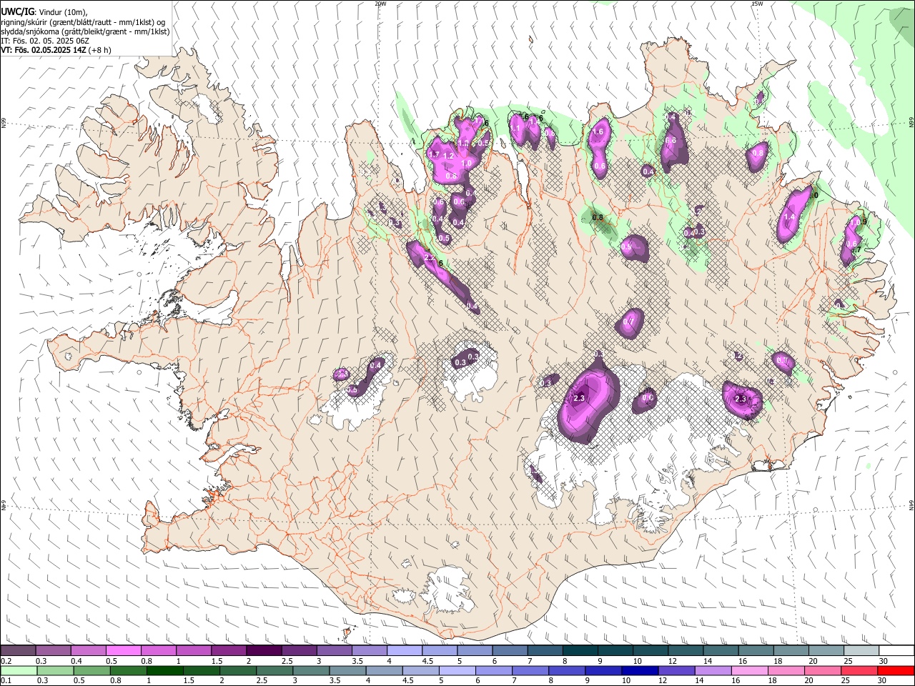Select the palest green swatch starting the rain legend
Screen dimensions: 915x686
pos(19,670)
